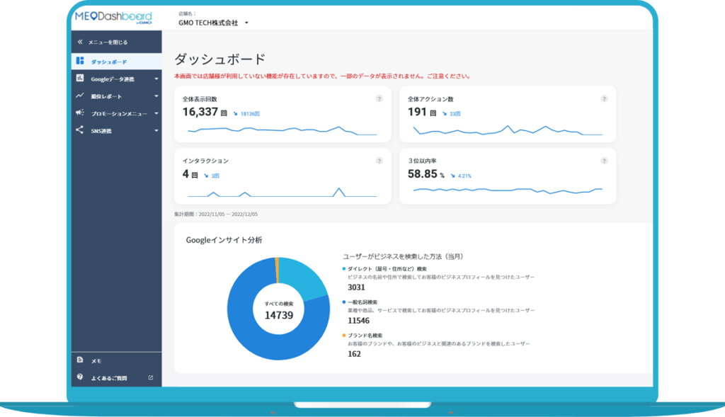Screen dimensions: 725x417
Task: Click orange ブランド名検索 legend dot
Action: coord(343,335)
